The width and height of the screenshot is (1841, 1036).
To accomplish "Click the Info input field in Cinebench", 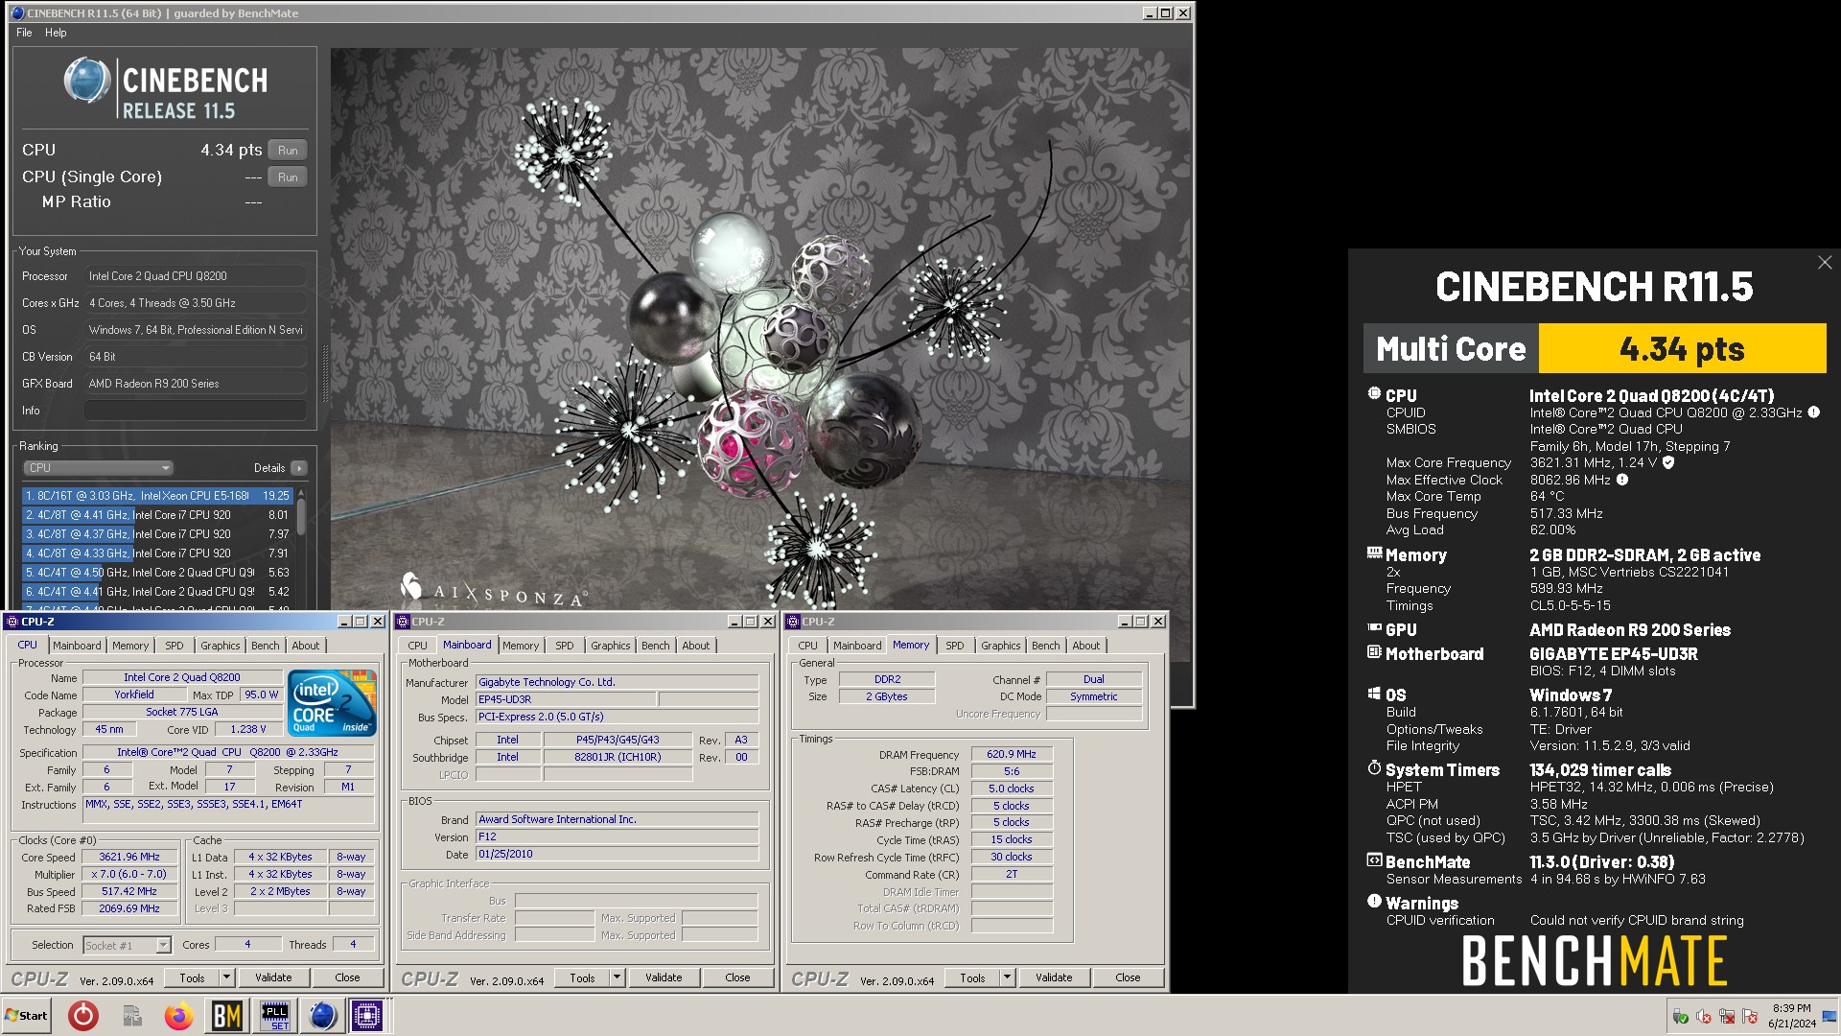I will pyautogui.click(x=196, y=411).
